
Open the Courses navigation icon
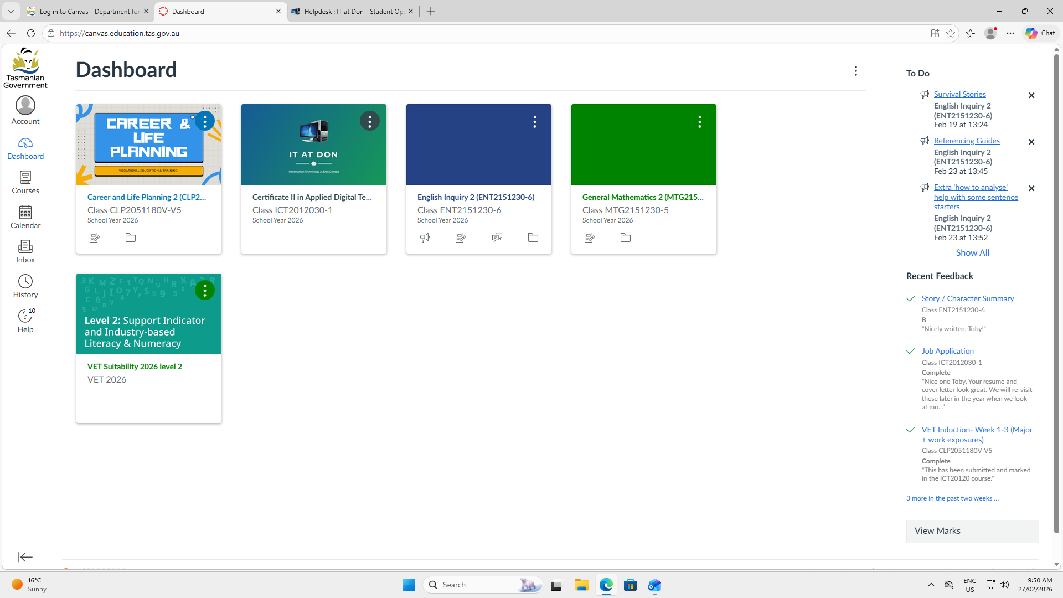25,182
